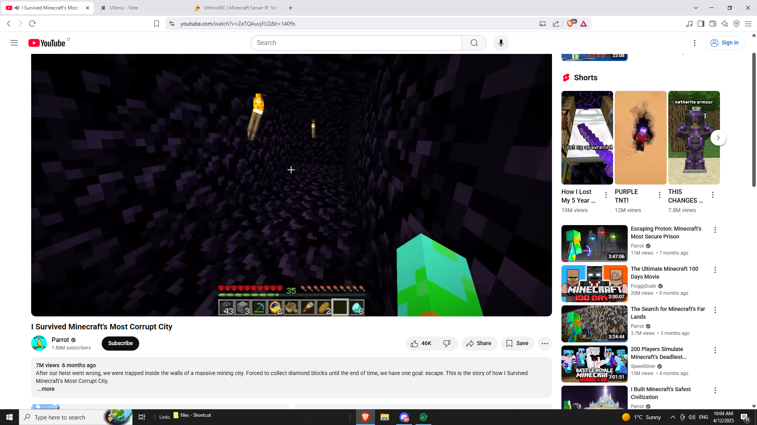757x425 pixels.
Task: Mute the YouTube tab audio icon
Action: (x=17, y=8)
